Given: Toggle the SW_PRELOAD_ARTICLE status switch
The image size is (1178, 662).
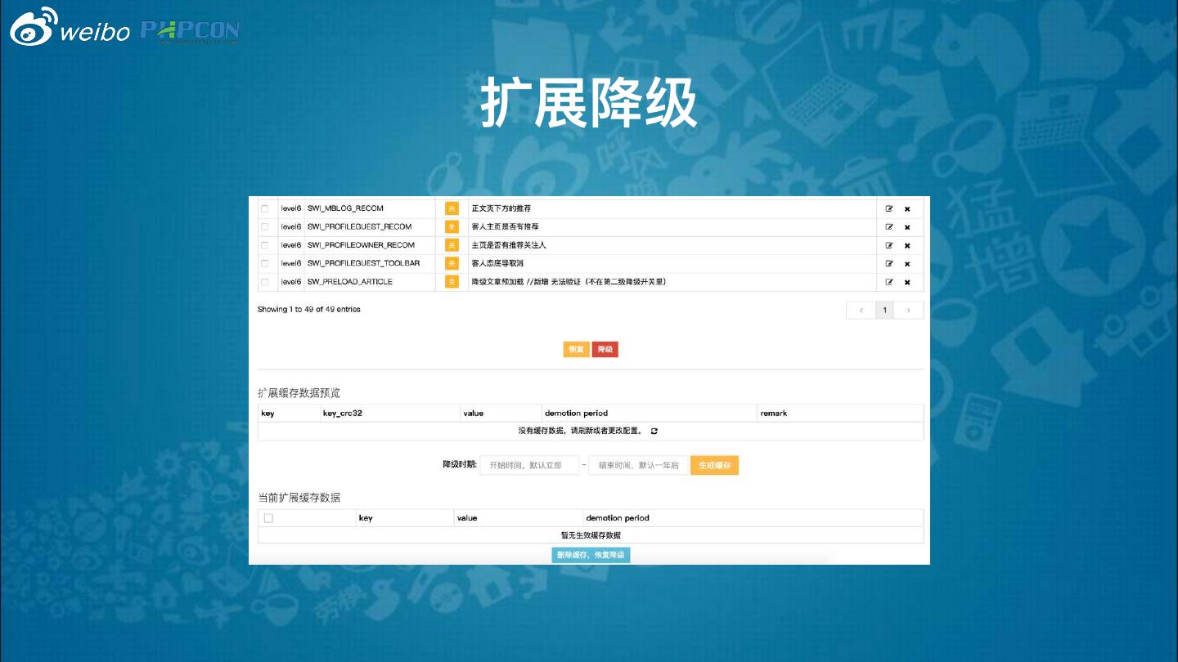Looking at the screenshot, I should point(452,282).
